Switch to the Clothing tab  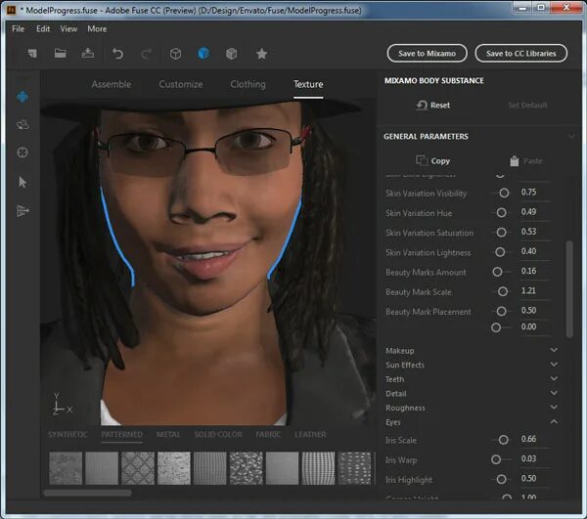(x=248, y=84)
